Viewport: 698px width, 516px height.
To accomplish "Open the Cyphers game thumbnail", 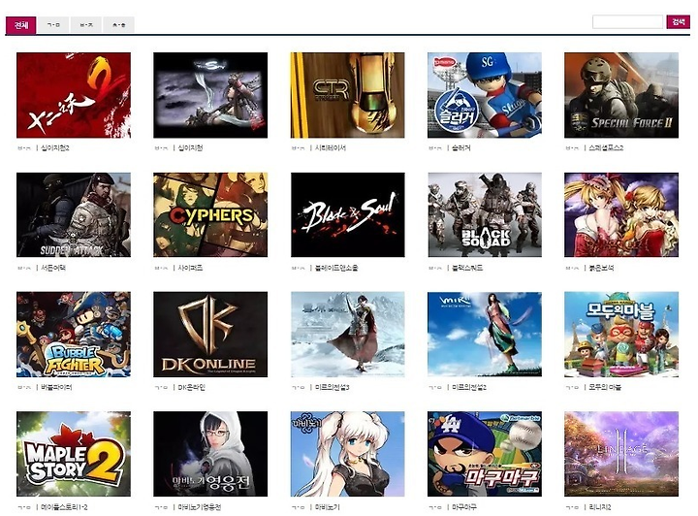I will tap(210, 215).
